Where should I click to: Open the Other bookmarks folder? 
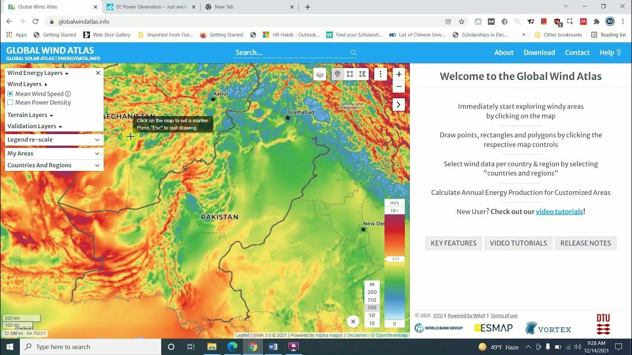click(x=558, y=35)
